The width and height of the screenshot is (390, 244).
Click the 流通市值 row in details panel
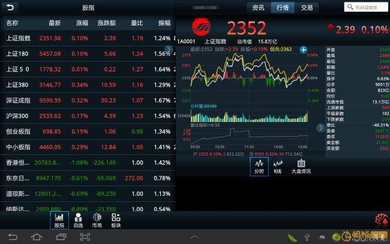point(358,102)
